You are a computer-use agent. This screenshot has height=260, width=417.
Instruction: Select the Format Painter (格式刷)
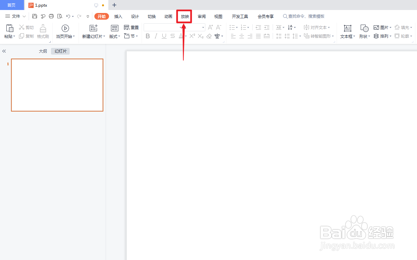pos(43,31)
